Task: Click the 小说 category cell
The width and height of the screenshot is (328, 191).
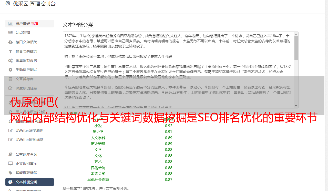Action: (x=98, y=126)
